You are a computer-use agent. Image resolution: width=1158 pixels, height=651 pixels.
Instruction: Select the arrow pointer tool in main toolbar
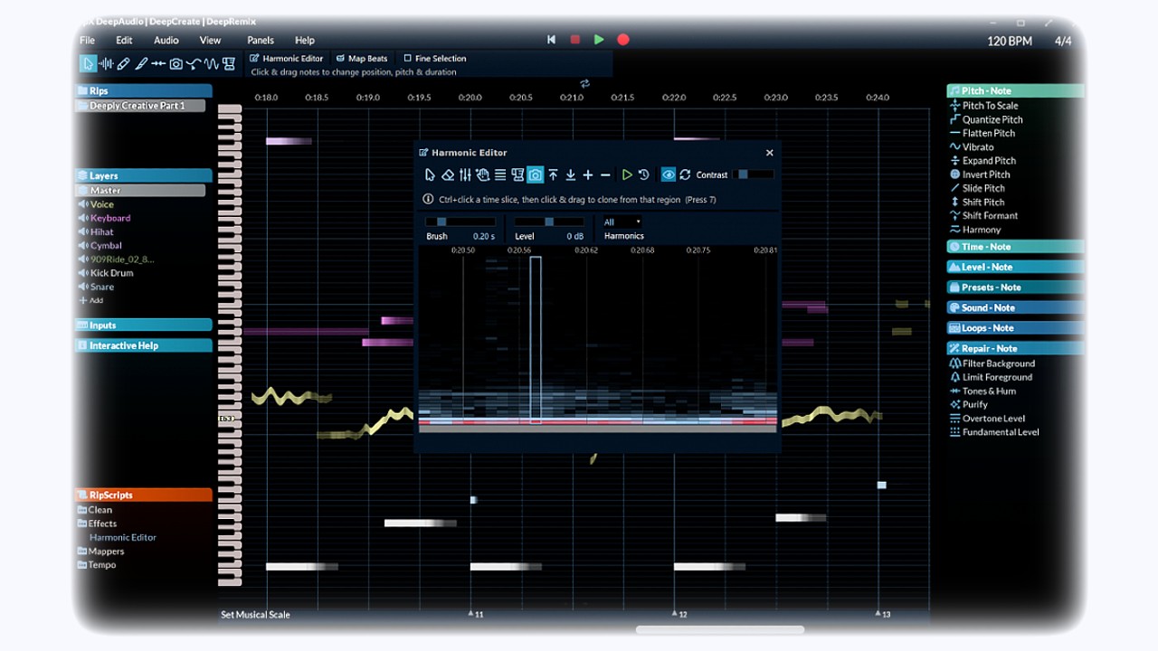click(x=88, y=64)
